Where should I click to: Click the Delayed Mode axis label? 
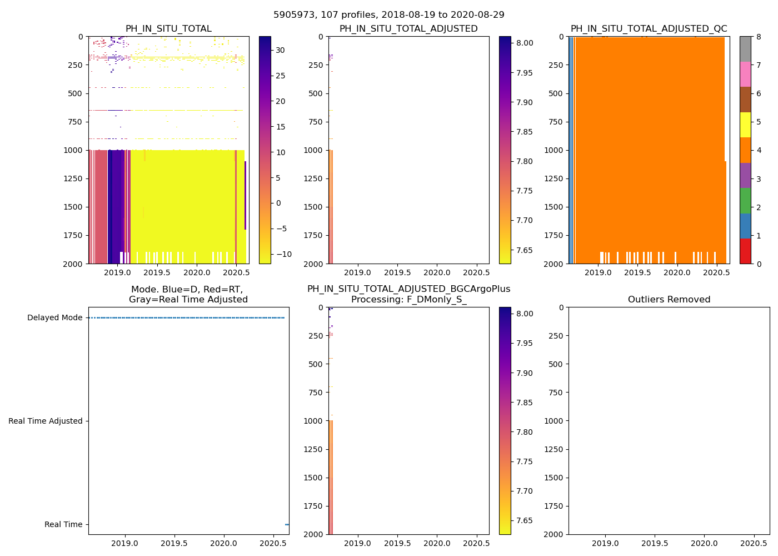pyautogui.click(x=54, y=318)
